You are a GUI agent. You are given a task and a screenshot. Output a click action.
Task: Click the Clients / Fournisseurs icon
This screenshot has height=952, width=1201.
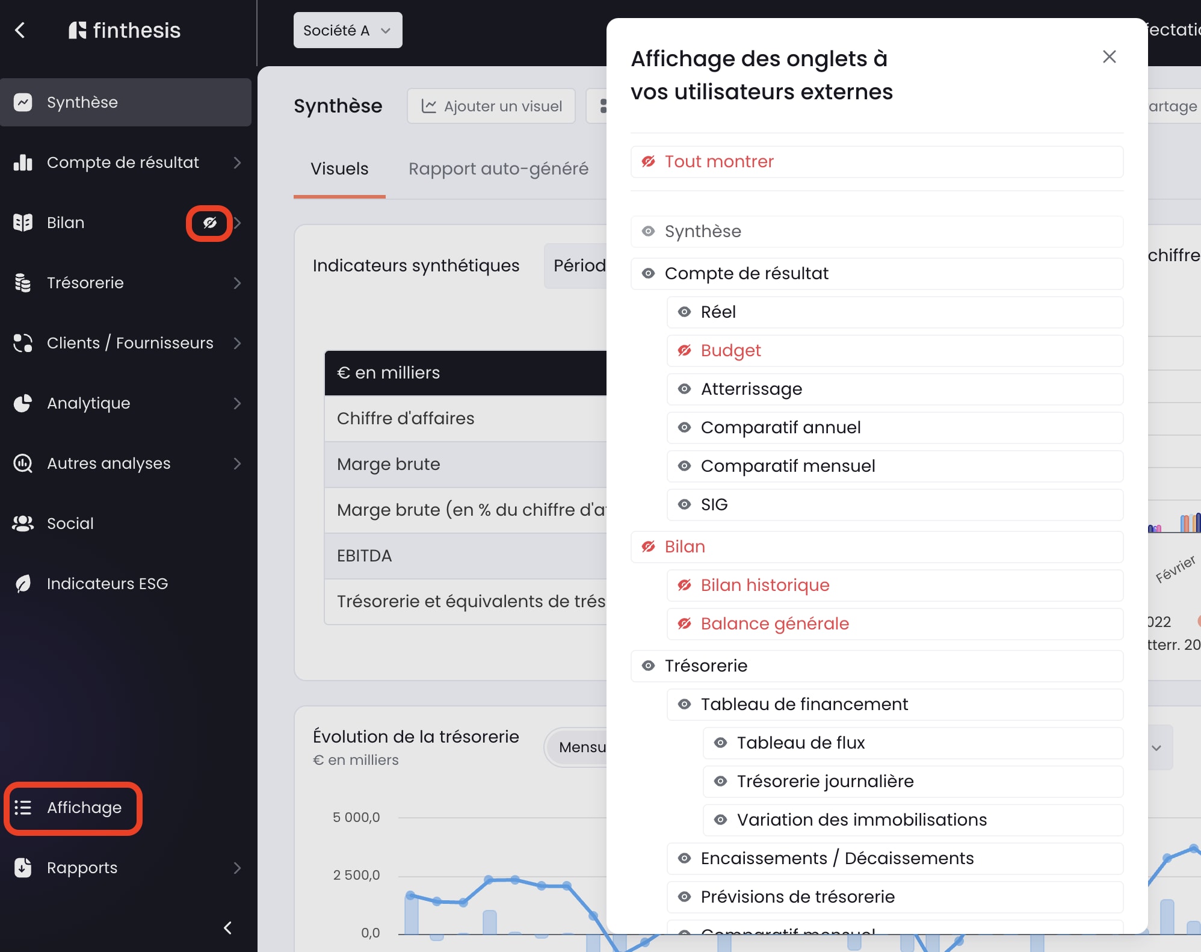tap(23, 343)
